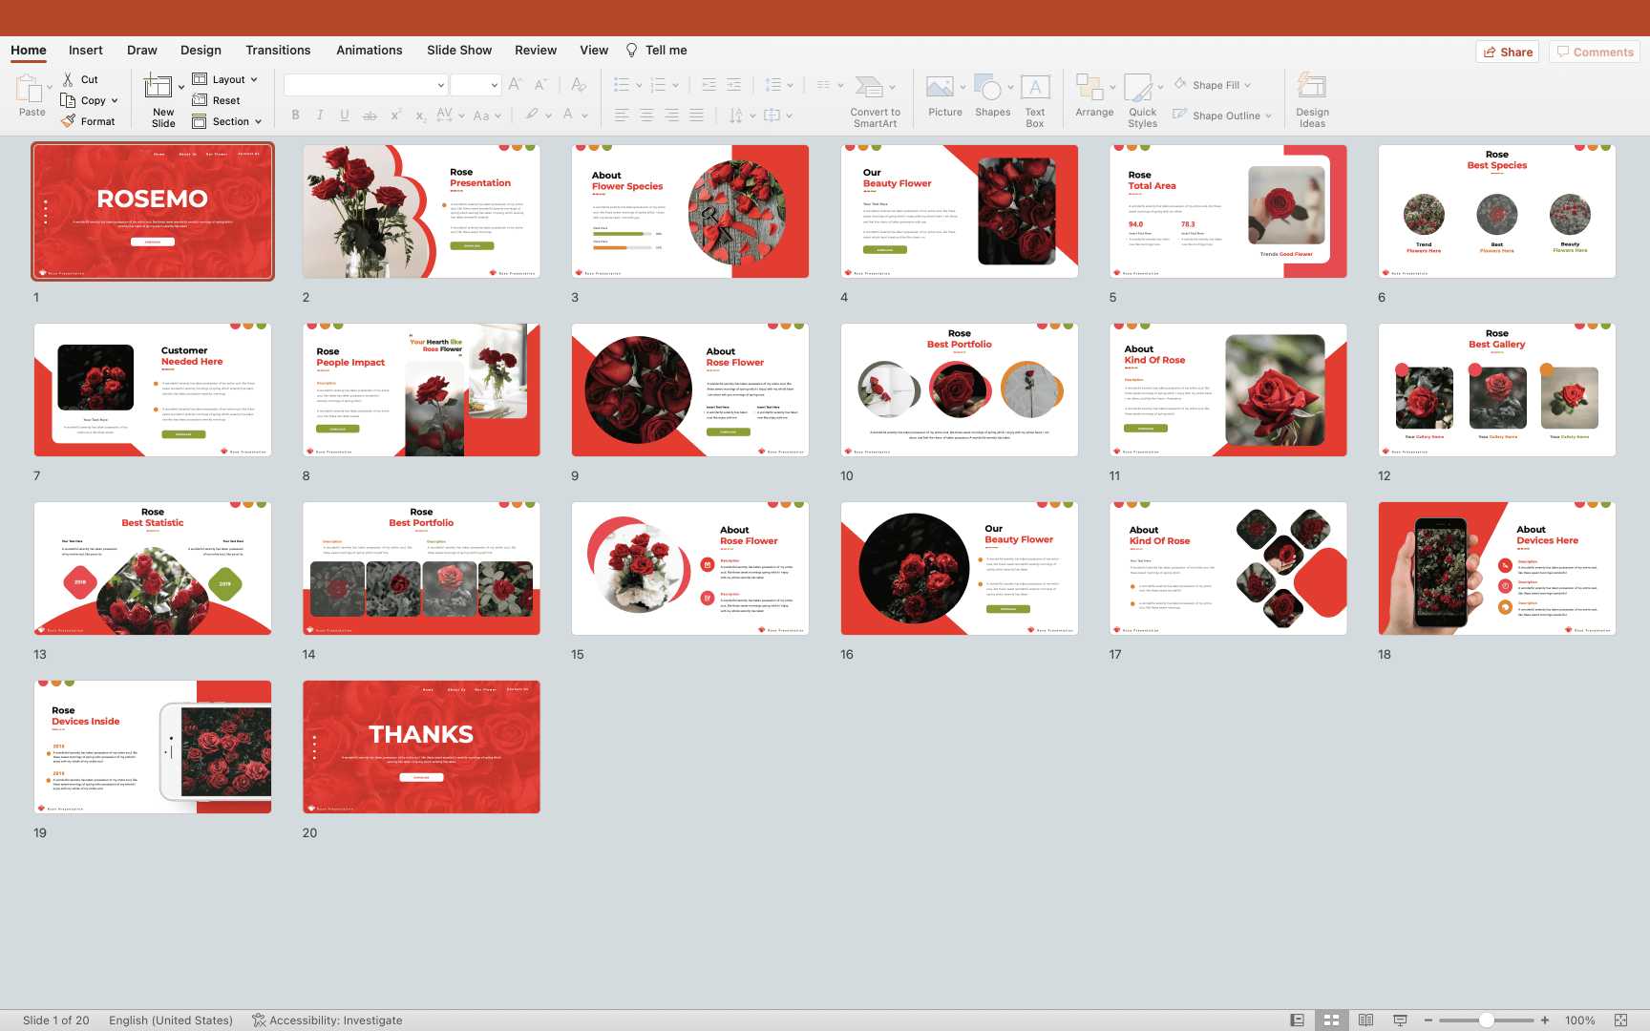The height and width of the screenshot is (1031, 1650).
Task: Open Quick Styles gallery
Action: tap(1139, 89)
